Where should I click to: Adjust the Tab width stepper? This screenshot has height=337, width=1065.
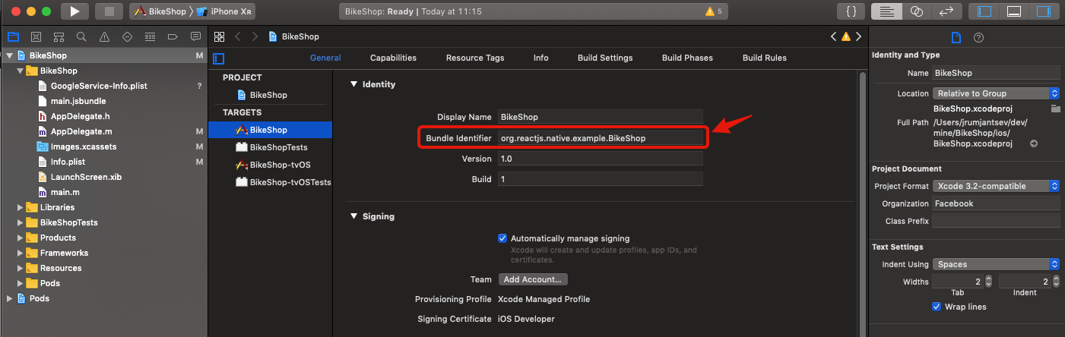[x=988, y=282]
